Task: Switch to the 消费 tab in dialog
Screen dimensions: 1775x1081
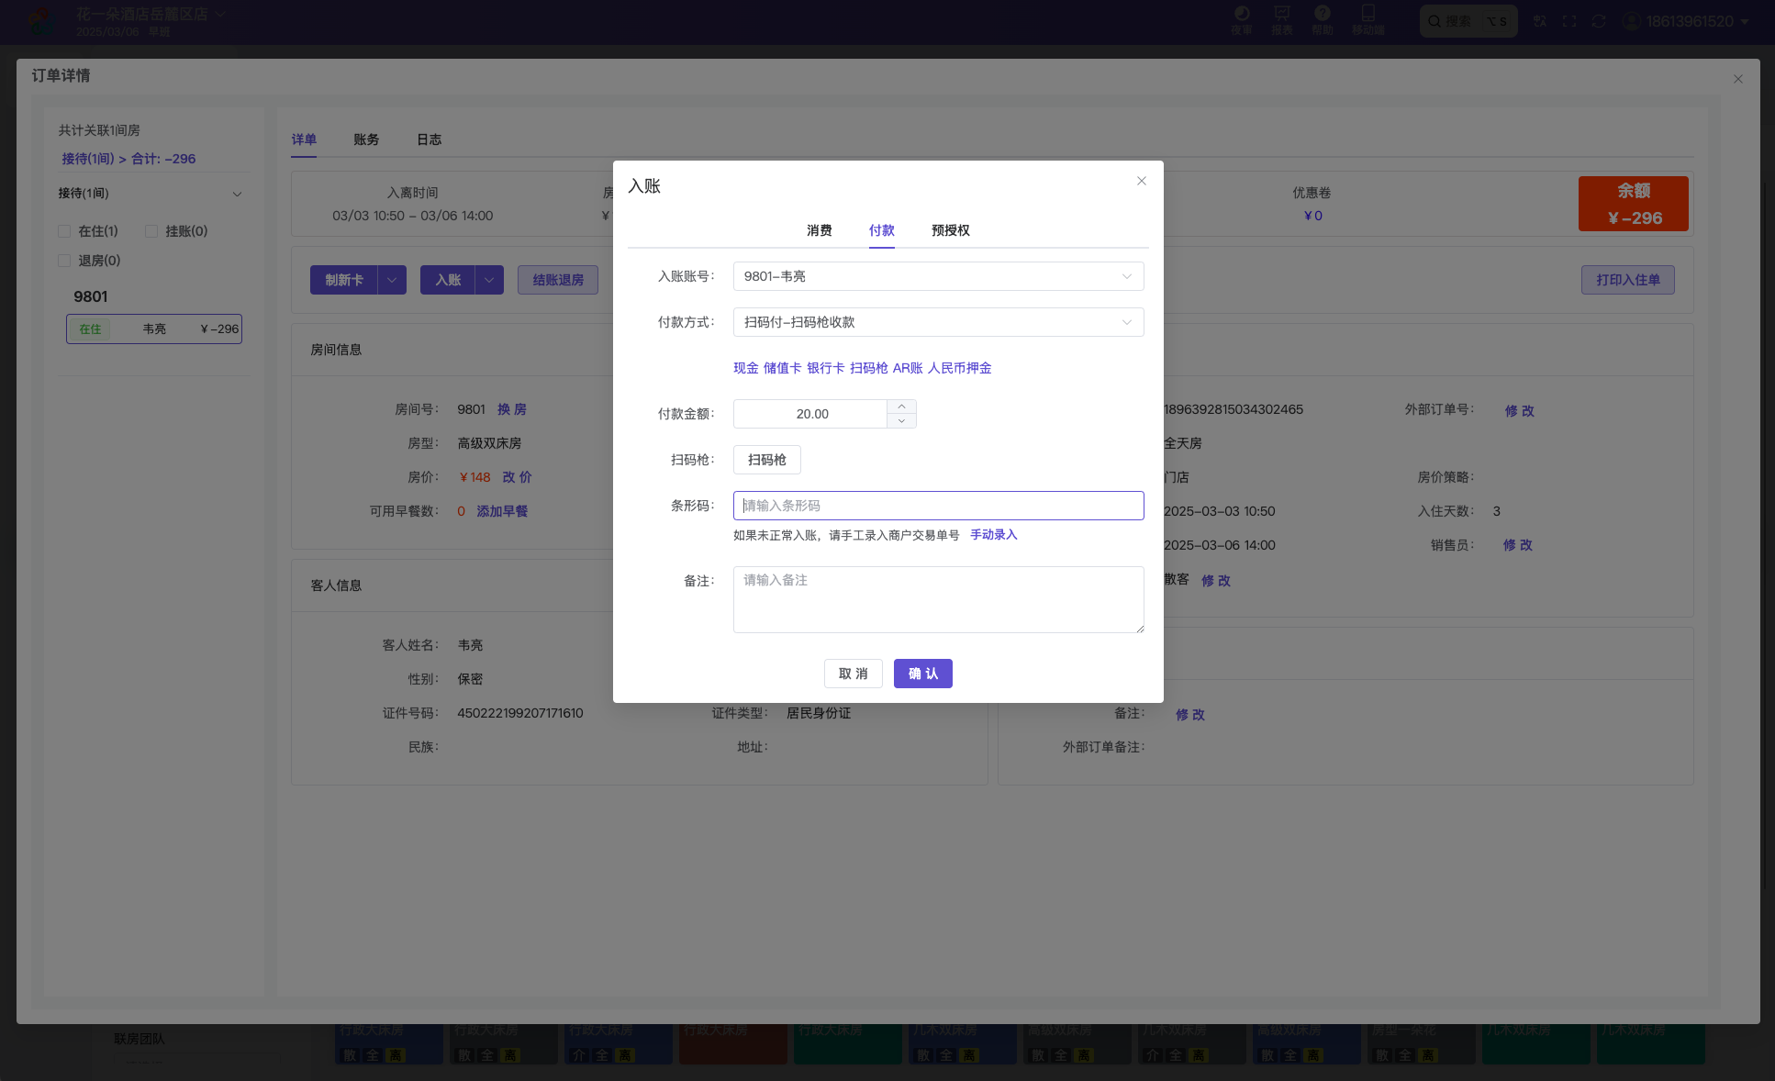Action: tap(820, 230)
